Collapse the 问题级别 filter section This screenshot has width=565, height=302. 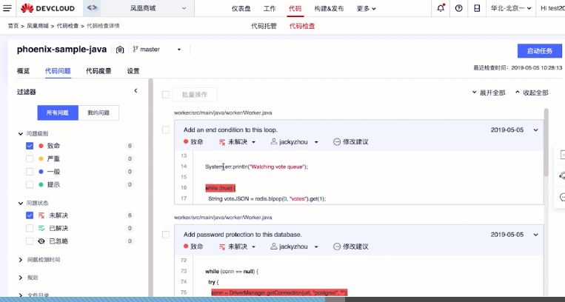21,134
